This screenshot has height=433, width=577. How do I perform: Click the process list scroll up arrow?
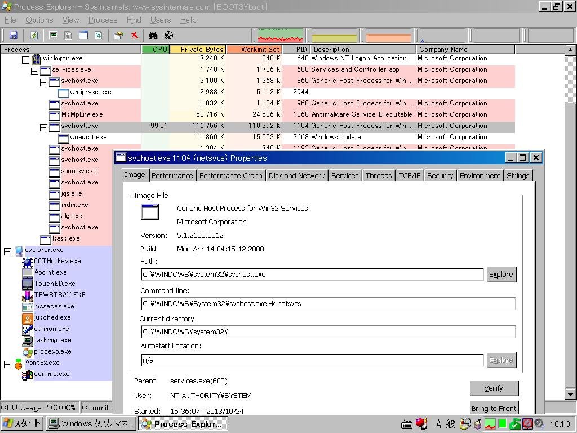pos(570,50)
